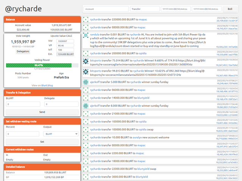Viewport: 242px width, 181px height.
Task: Open block link 20,109,858
Action: [x=222, y=21]
